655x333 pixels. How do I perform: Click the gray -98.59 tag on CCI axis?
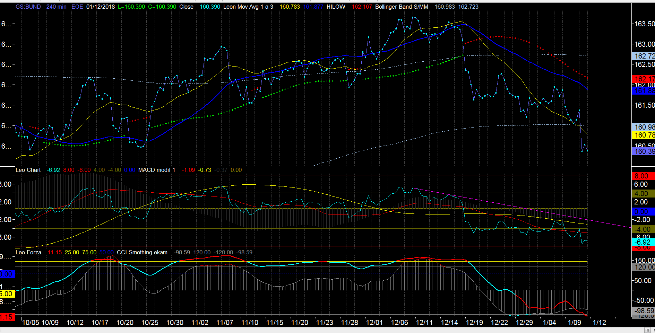tap(643, 311)
